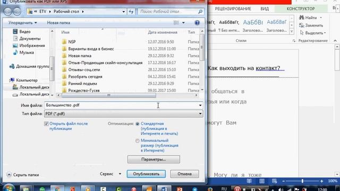The height and width of the screenshot is (191, 340).
Task: Click zoom out minus in Word status bar
Action: click(x=283, y=181)
